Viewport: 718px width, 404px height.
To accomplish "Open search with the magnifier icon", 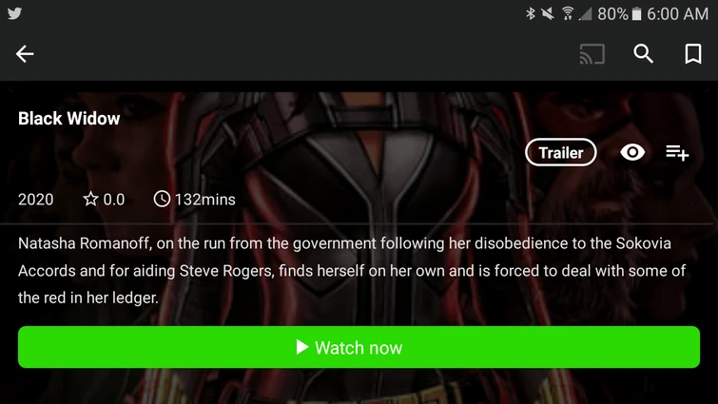I will pos(643,54).
